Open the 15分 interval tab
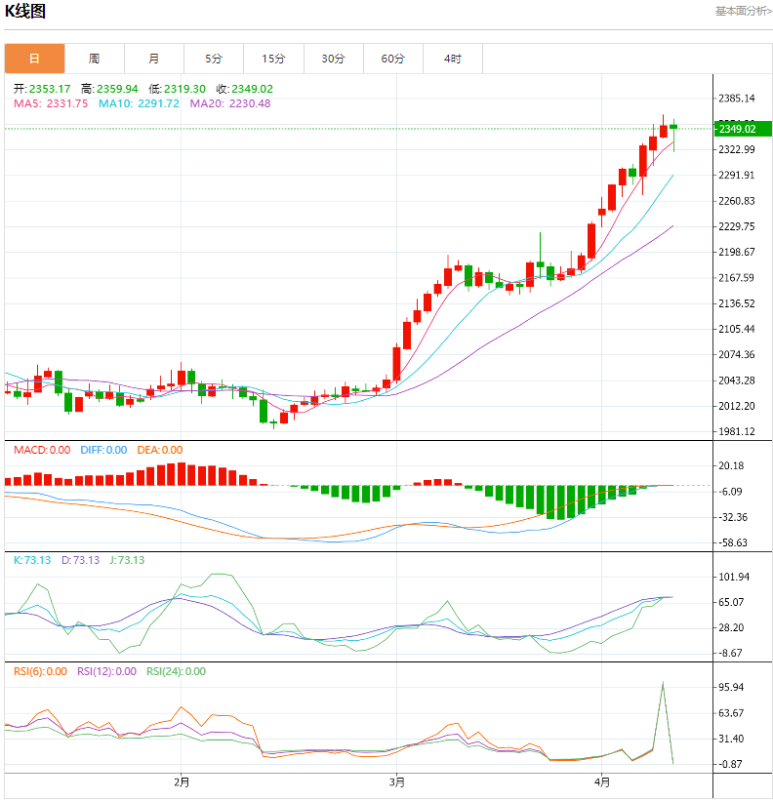Viewport: 773px width, 801px height. coord(273,59)
